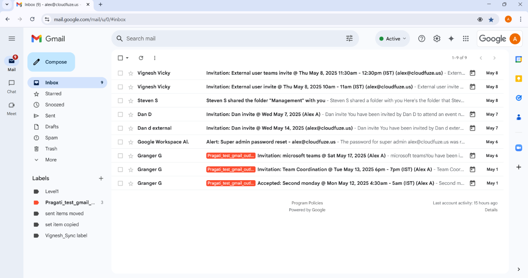This screenshot has height=278, width=528.
Task: Star the Dan D email
Action: 131,115
